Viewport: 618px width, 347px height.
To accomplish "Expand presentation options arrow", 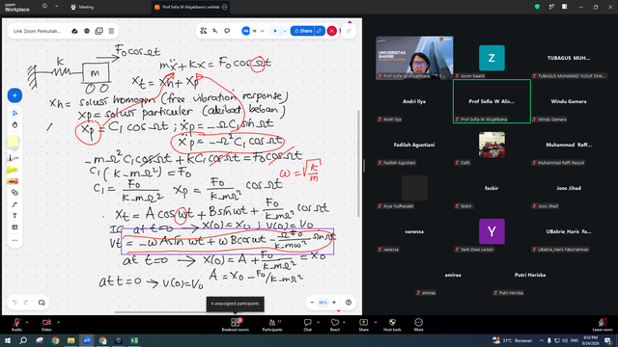I will pyautogui.click(x=285, y=31).
